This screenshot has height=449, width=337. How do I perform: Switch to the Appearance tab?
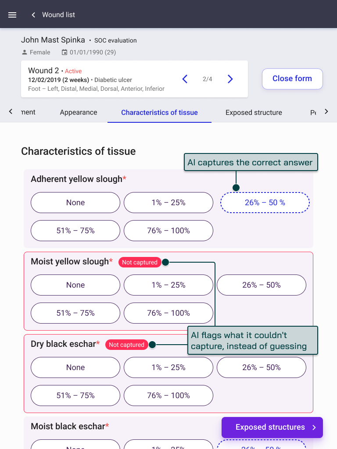click(x=79, y=112)
